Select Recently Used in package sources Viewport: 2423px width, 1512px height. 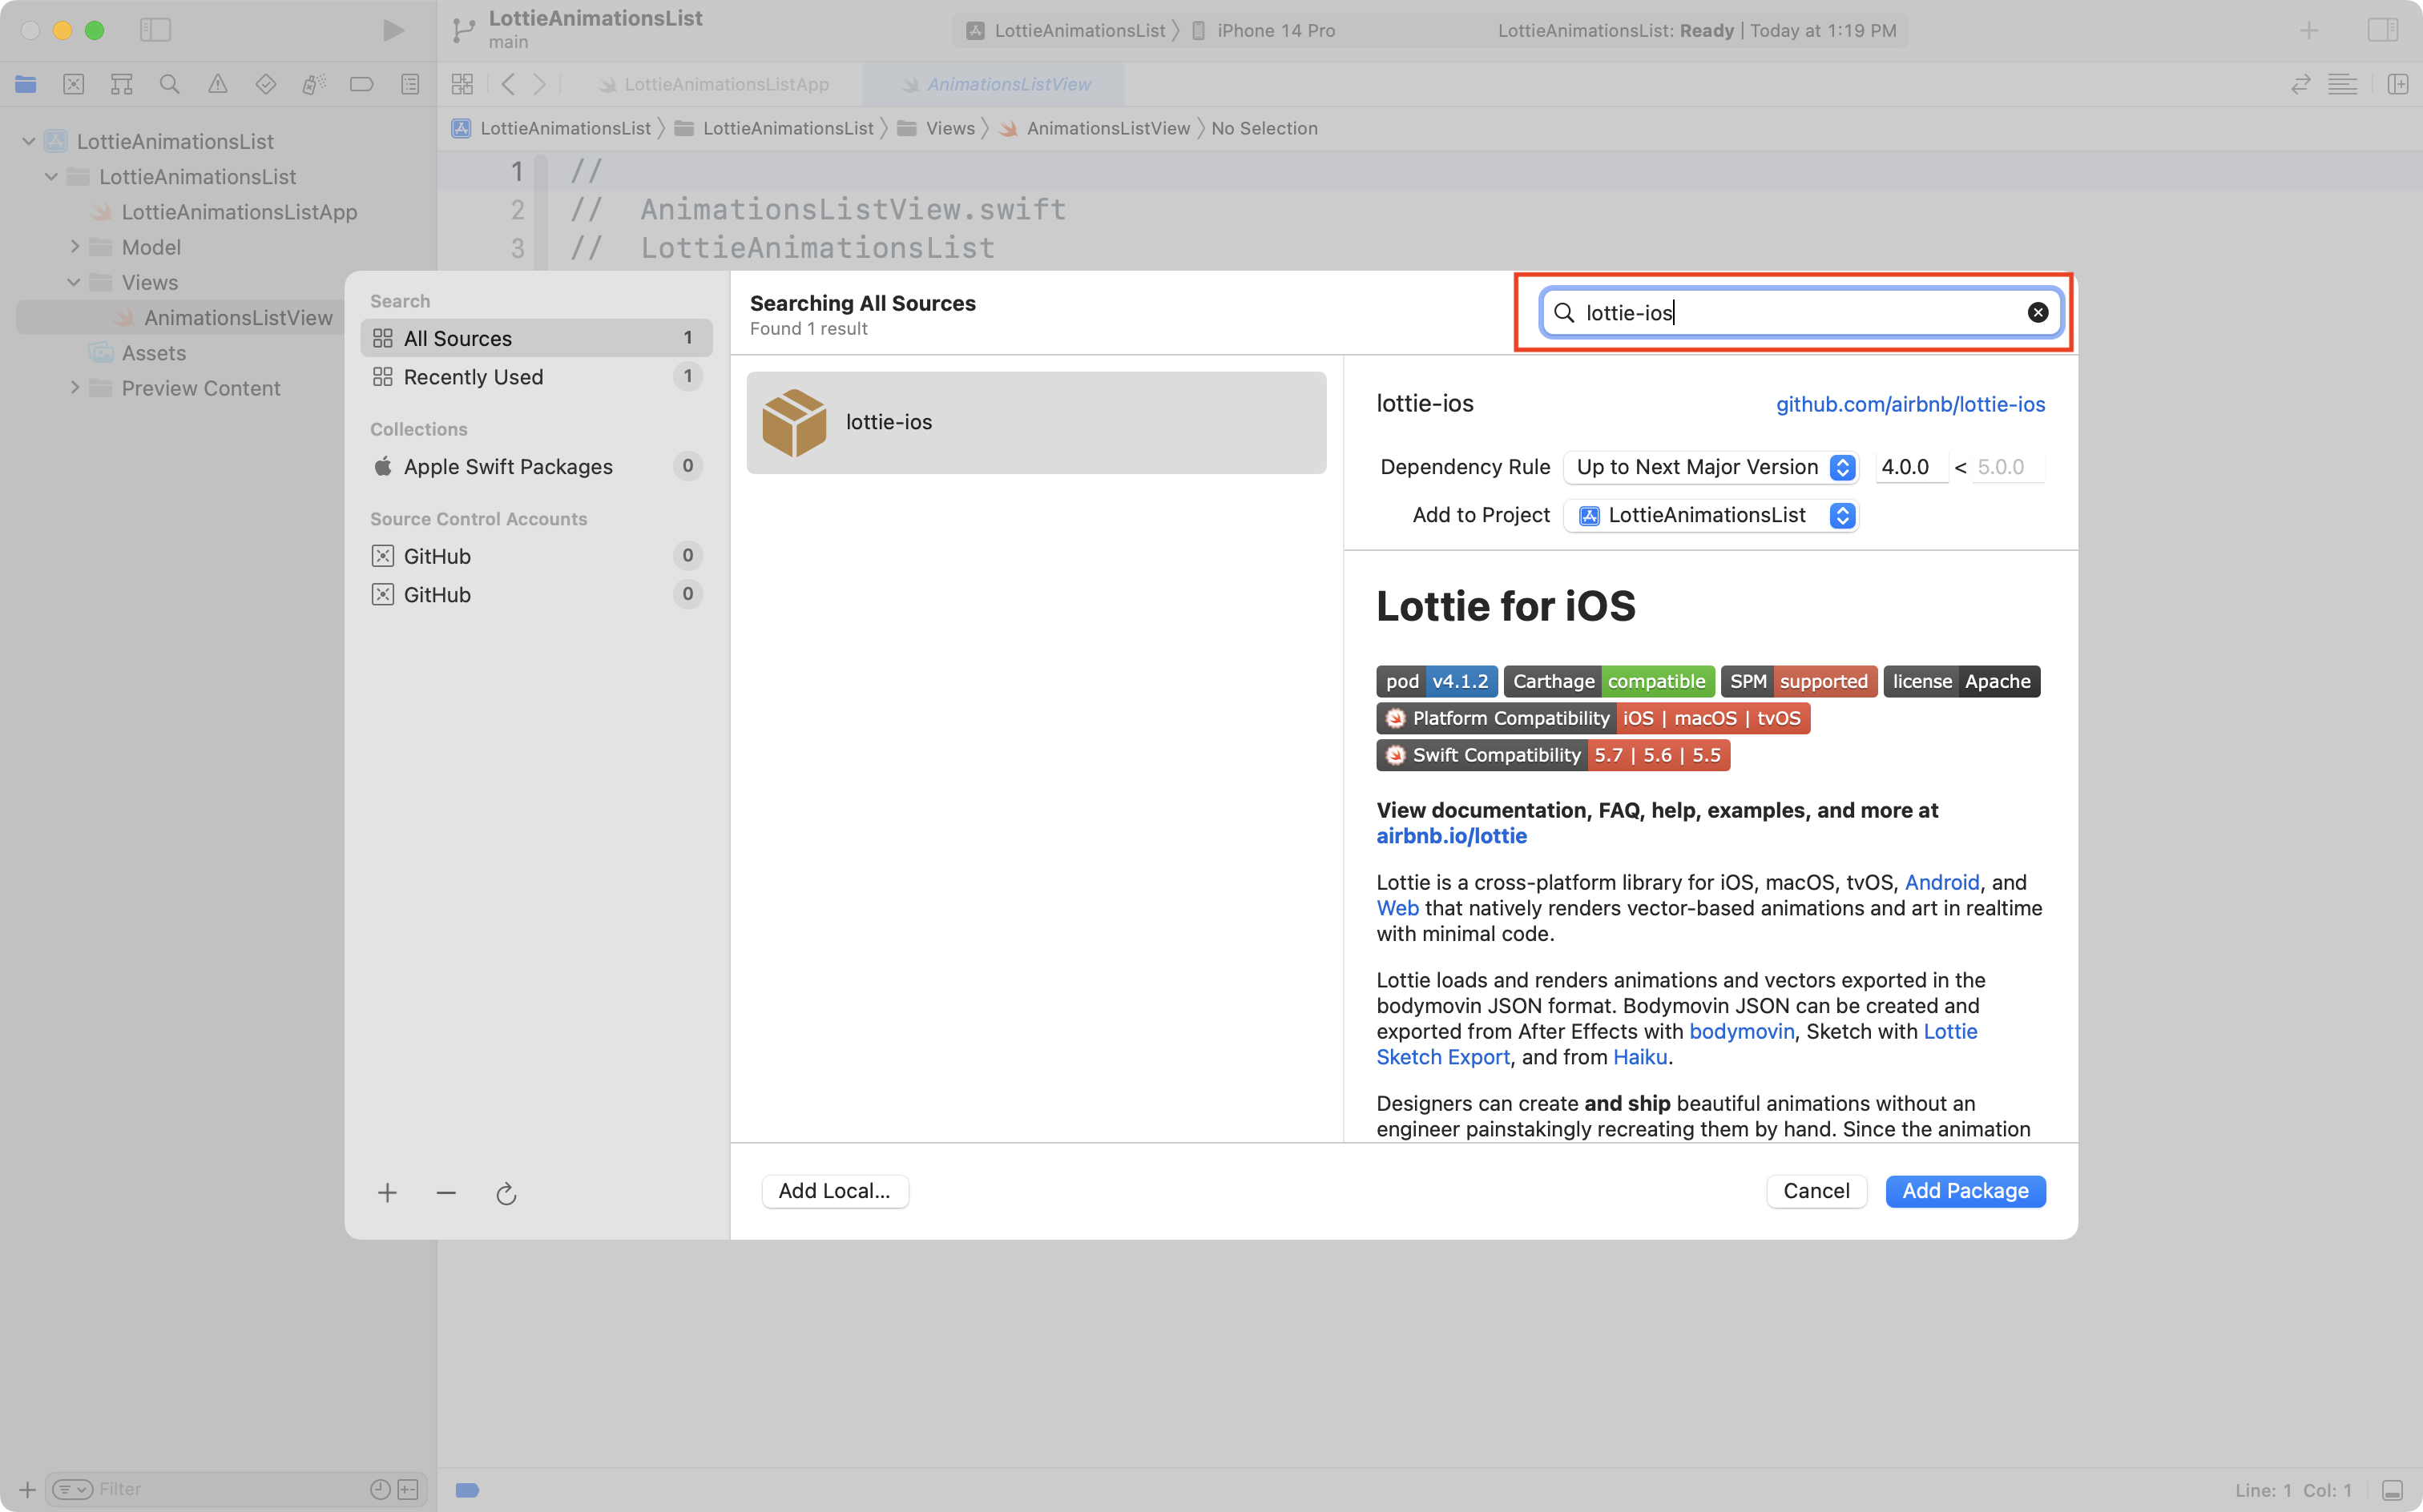click(x=474, y=377)
